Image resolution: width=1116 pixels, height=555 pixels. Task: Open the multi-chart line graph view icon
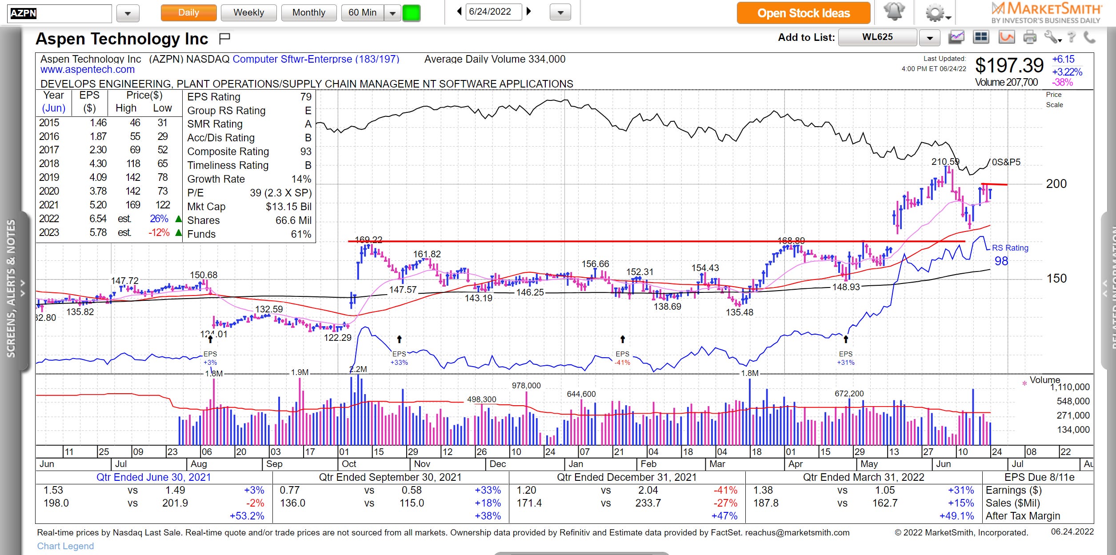tap(956, 37)
